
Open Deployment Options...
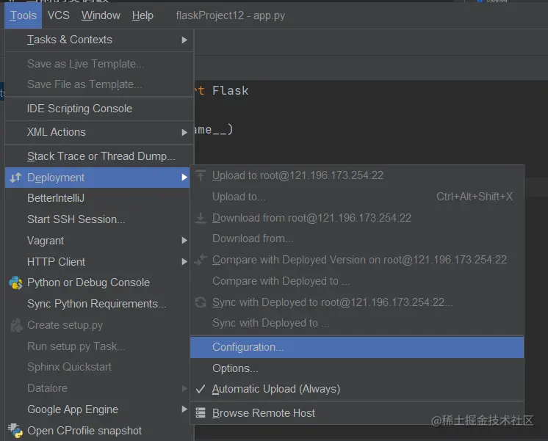click(357, 368)
